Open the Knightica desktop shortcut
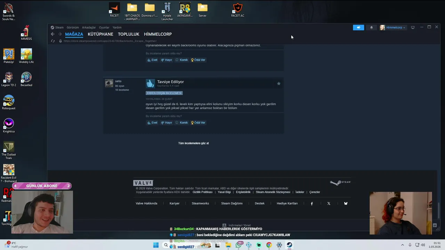This screenshot has width=445, height=250. [9, 126]
